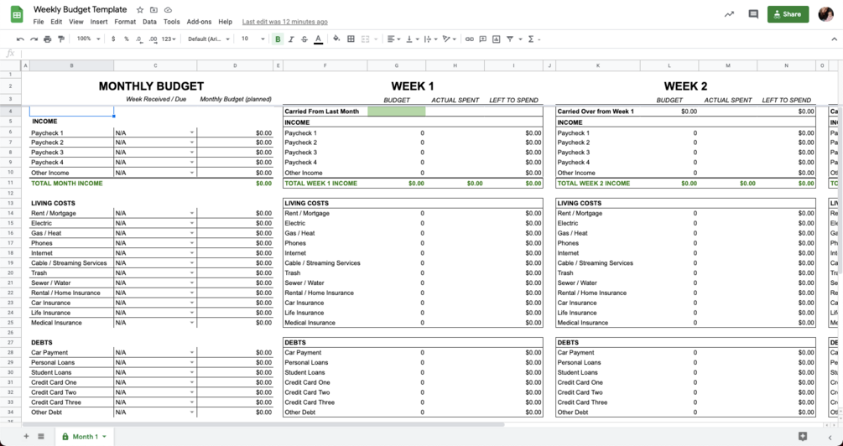Open the font family dropdown
Screen dimensions: 843x446
coord(209,39)
